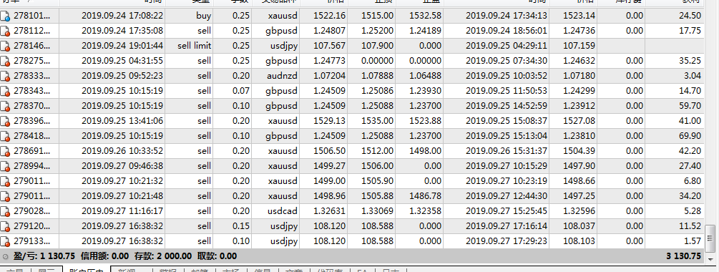This screenshot has height=272, width=719.
Task: Click the order icon for 279133
Action: 6,241
